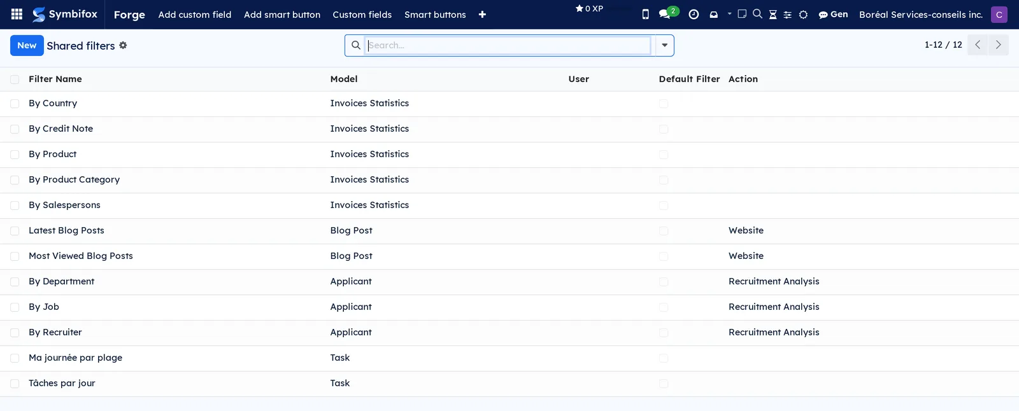
Task: Click the Applicant model in By Department row
Action: click(351, 281)
